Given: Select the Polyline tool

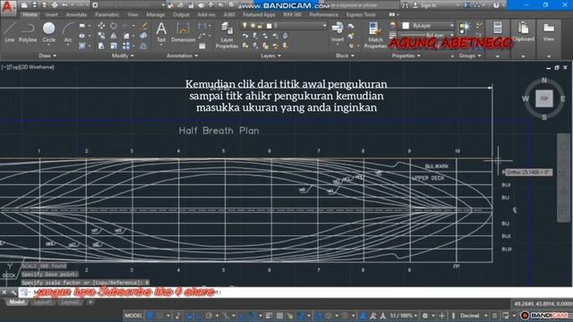Looking at the screenshot, I should tap(28, 32).
